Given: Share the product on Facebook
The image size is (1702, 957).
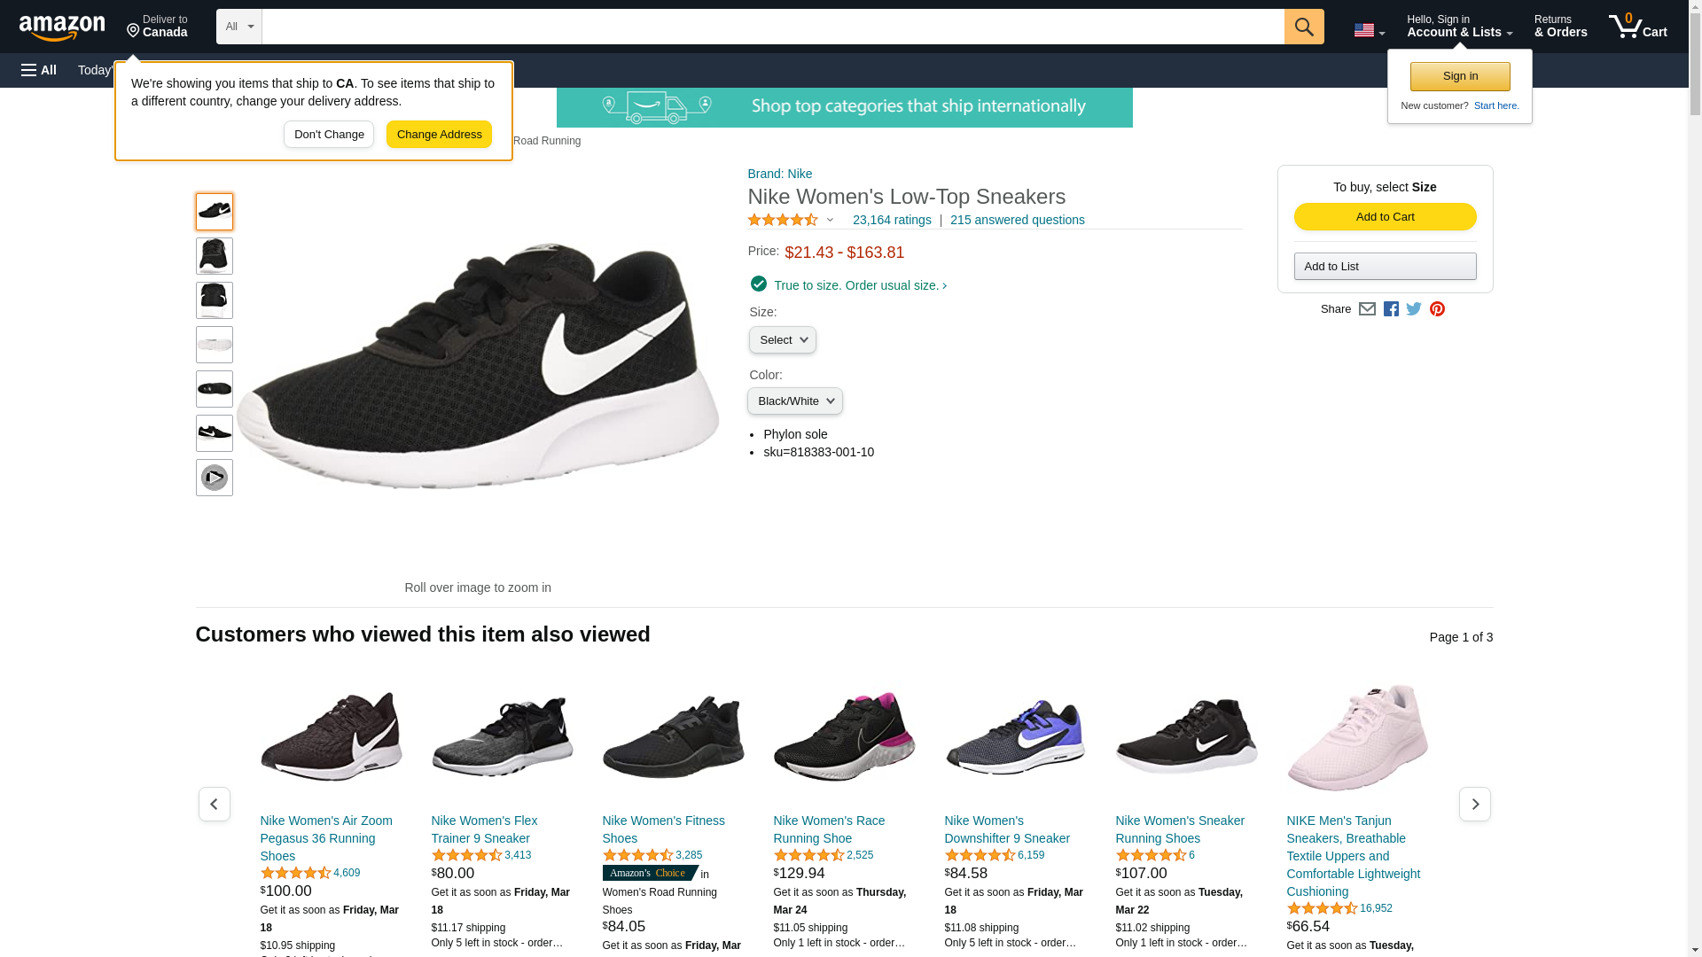Looking at the screenshot, I should (1391, 309).
